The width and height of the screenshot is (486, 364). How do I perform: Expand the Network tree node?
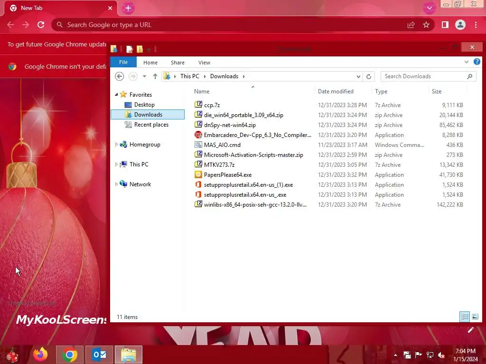click(117, 184)
